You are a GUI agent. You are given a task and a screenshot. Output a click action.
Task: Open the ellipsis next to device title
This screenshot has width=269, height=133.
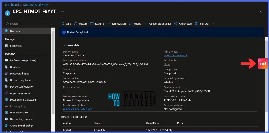coord(62,12)
